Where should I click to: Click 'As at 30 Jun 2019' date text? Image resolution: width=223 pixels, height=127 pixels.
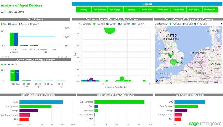[12, 12]
